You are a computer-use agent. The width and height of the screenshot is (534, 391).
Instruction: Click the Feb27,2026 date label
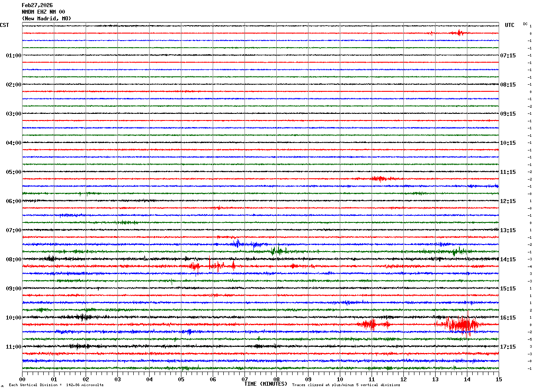tap(37, 5)
